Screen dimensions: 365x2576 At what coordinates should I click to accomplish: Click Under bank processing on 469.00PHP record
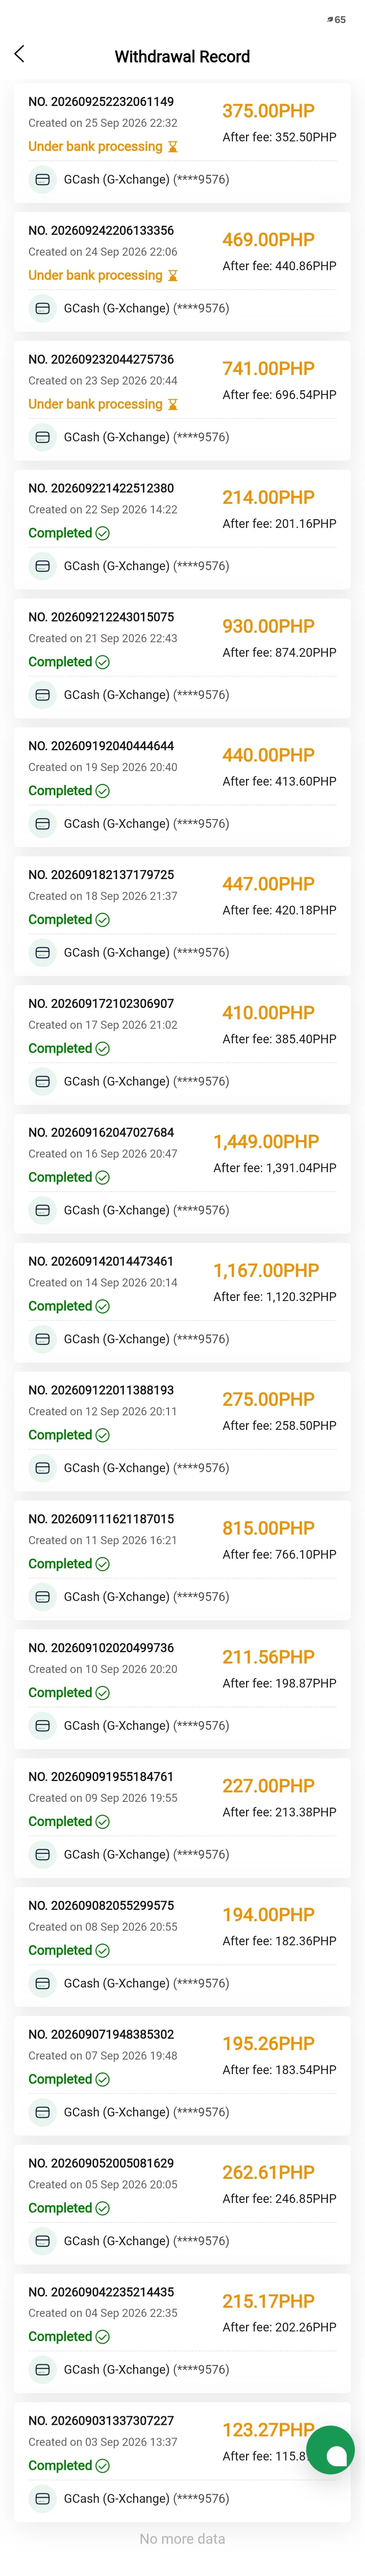[95, 276]
